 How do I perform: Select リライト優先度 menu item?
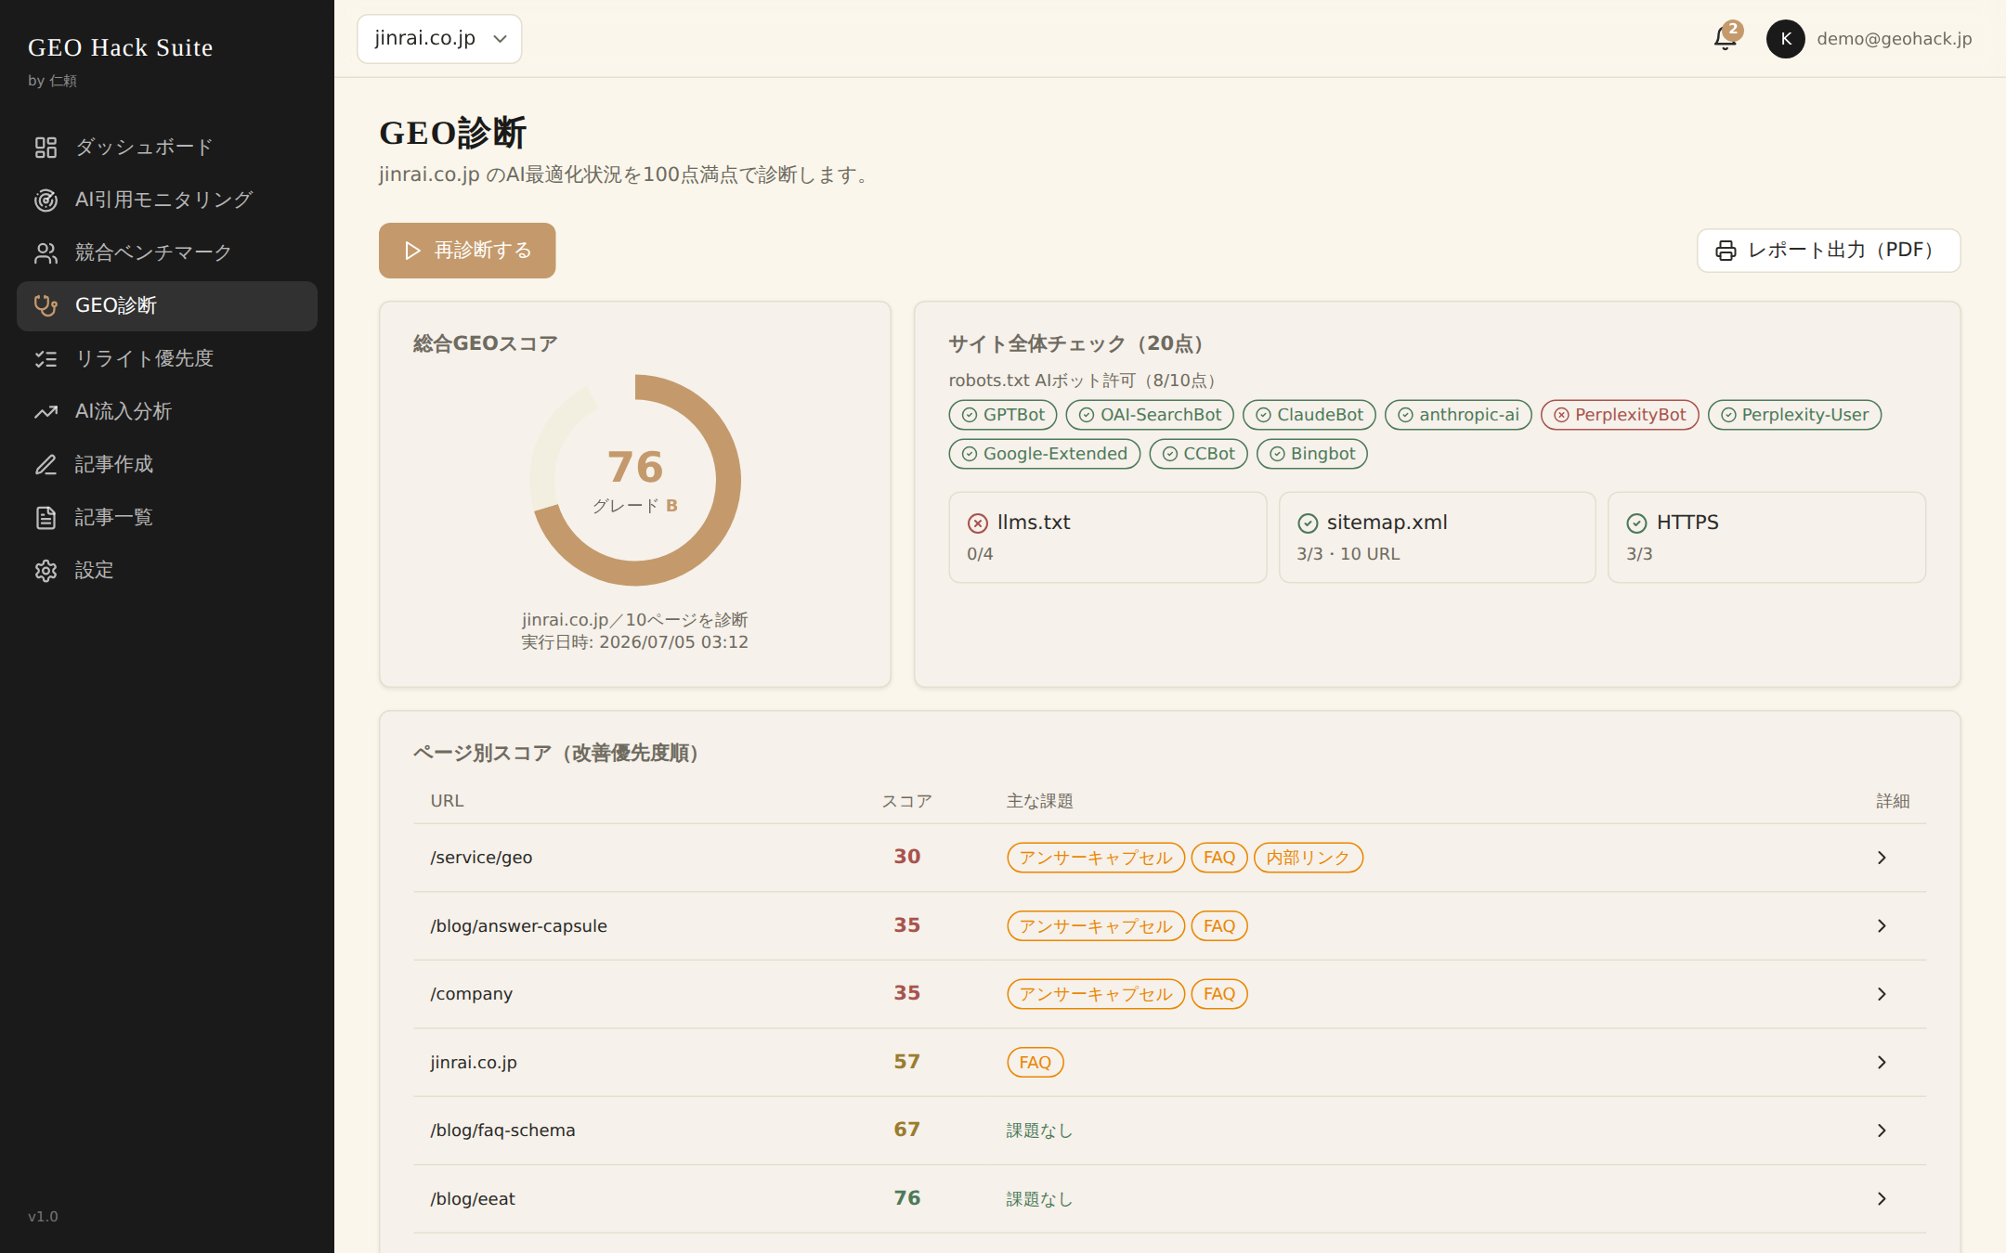pyautogui.click(x=167, y=358)
